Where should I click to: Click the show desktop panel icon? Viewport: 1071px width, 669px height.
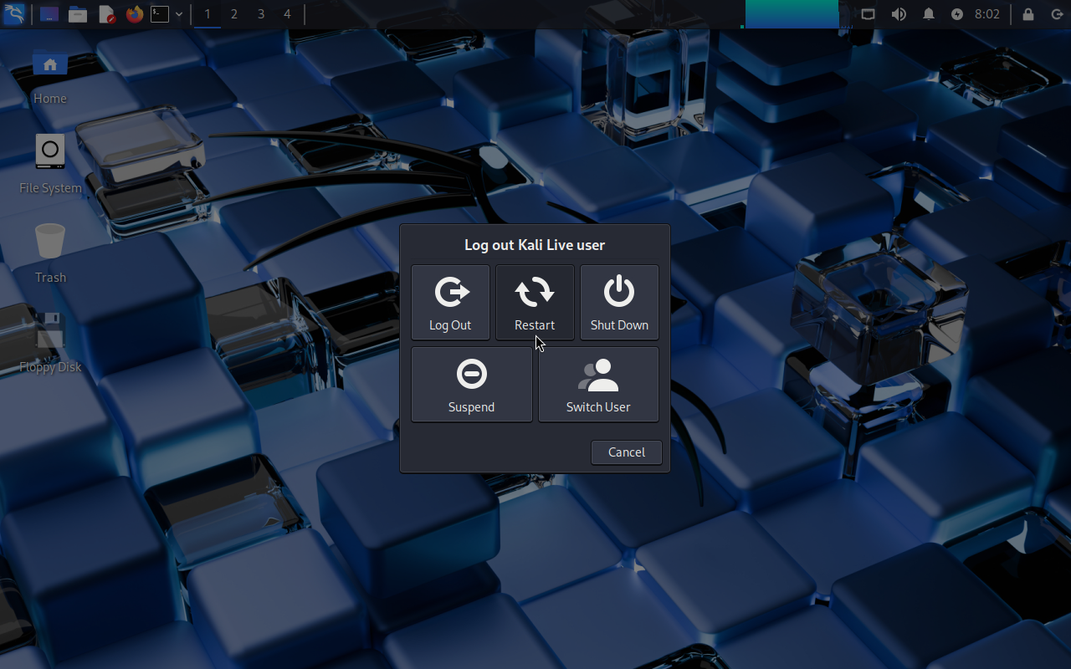coord(49,14)
